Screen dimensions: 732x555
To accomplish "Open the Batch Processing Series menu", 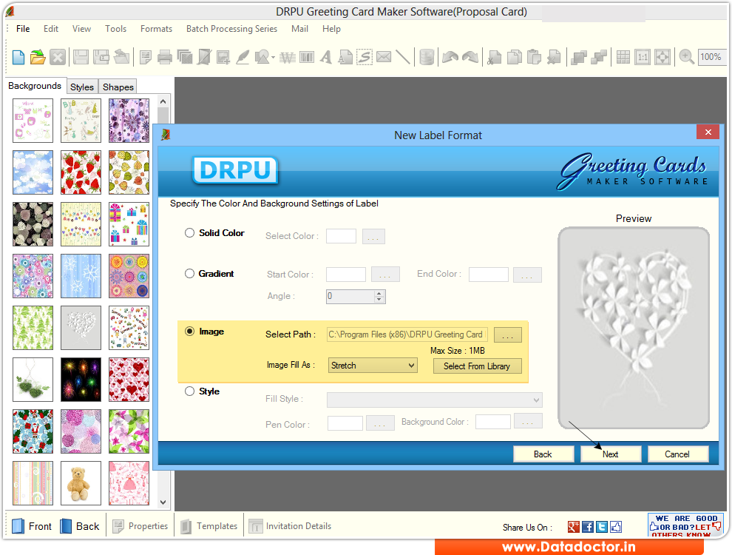I will [231, 29].
